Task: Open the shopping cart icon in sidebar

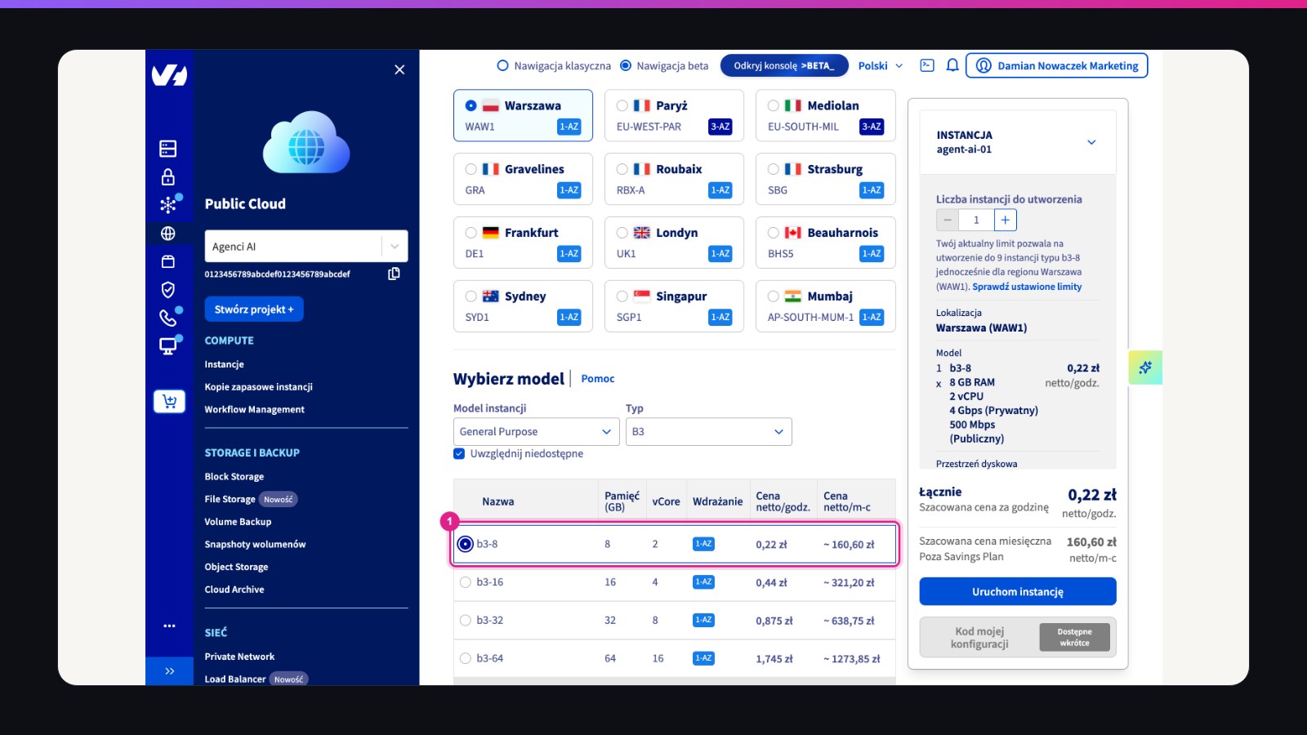Action: (169, 401)
